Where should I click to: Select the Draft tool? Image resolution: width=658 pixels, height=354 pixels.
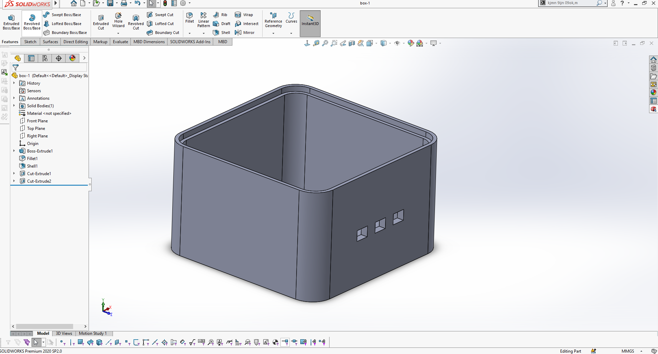(x=222, y=24)
